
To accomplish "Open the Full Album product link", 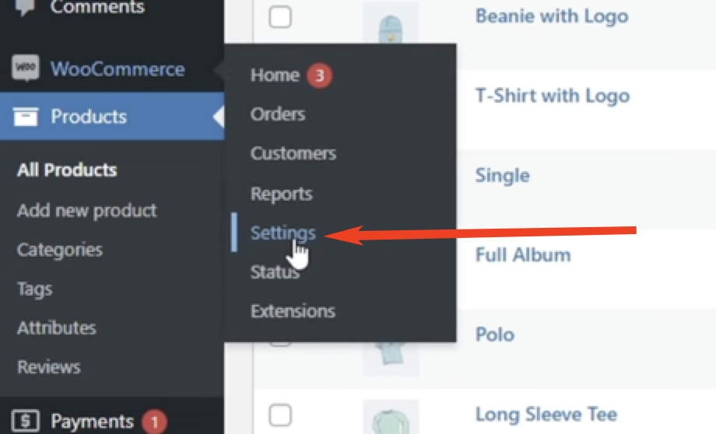I will (523, 254).
